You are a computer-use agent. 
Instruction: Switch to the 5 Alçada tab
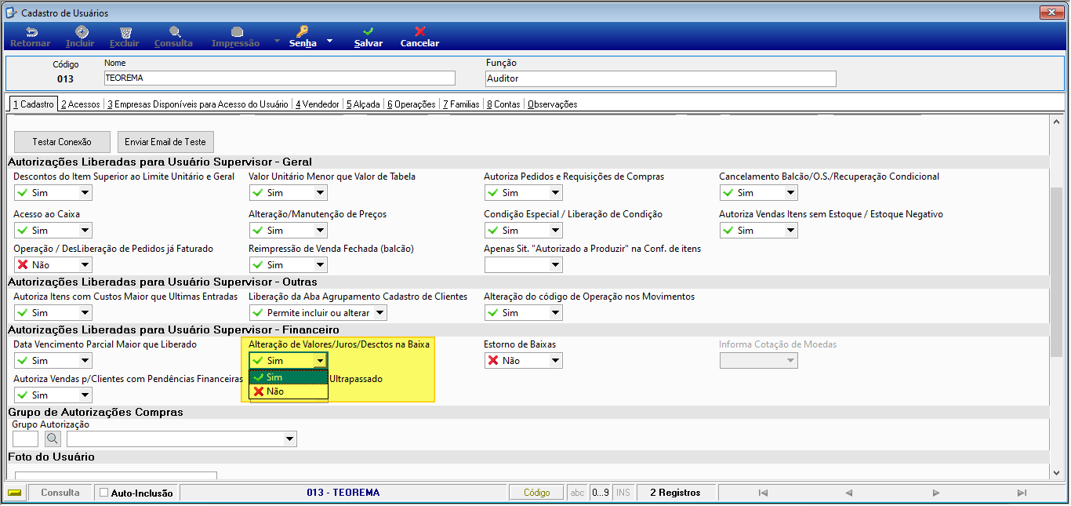tap(363, 104)
